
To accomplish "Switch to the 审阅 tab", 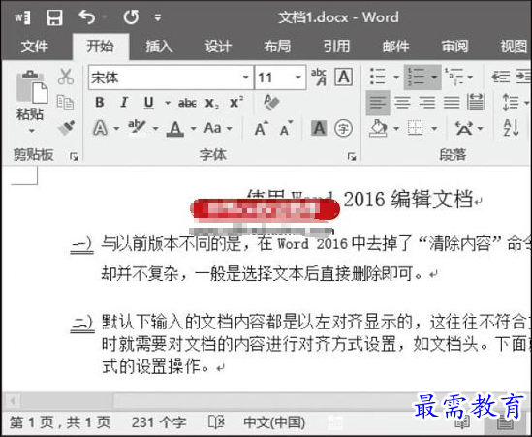I will [455, 47].
